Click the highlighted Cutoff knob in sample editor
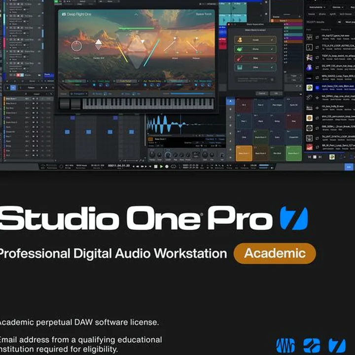The height and width of the screenshot is (355, 355). tap(168, 155)
